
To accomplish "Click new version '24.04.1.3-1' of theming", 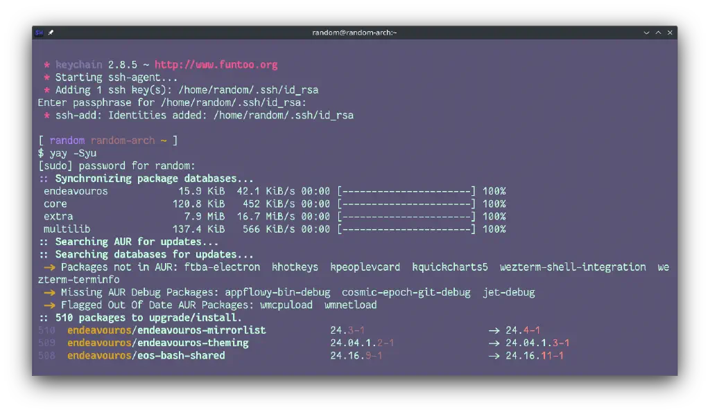I will (x=537, y=343).
